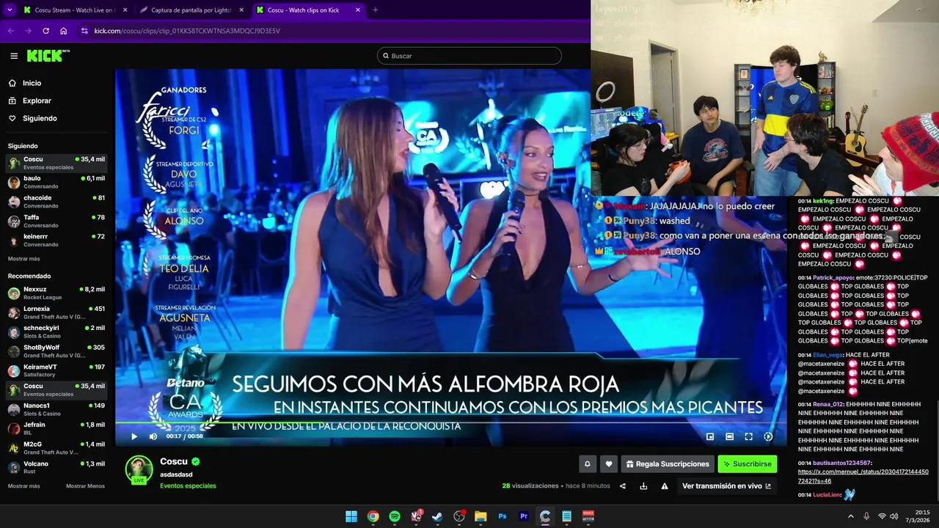This screenshot has width=939, height=528.
Task: Enter fullscreen on the video player
Action: 748,436
